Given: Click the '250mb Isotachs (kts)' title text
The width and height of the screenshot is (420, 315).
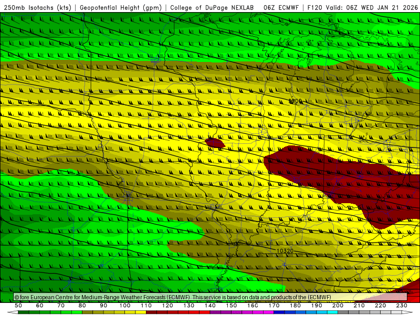Looking at the screenshot, I should click(x=38, y=7).
